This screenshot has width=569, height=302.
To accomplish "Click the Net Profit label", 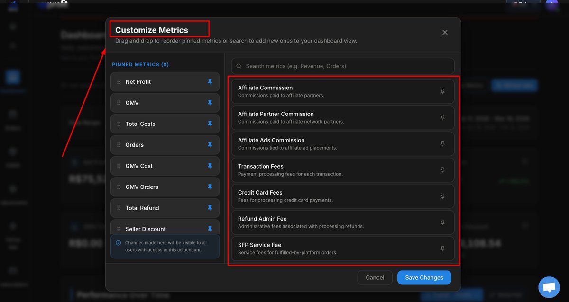I will tap(138, 82).
